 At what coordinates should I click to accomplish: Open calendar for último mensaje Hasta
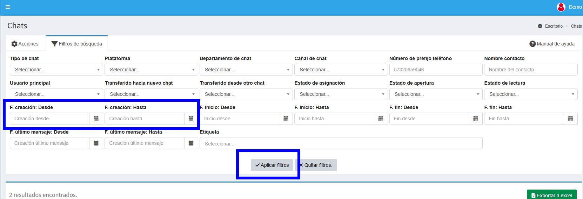pyautogui.click(x=191, y=143)
